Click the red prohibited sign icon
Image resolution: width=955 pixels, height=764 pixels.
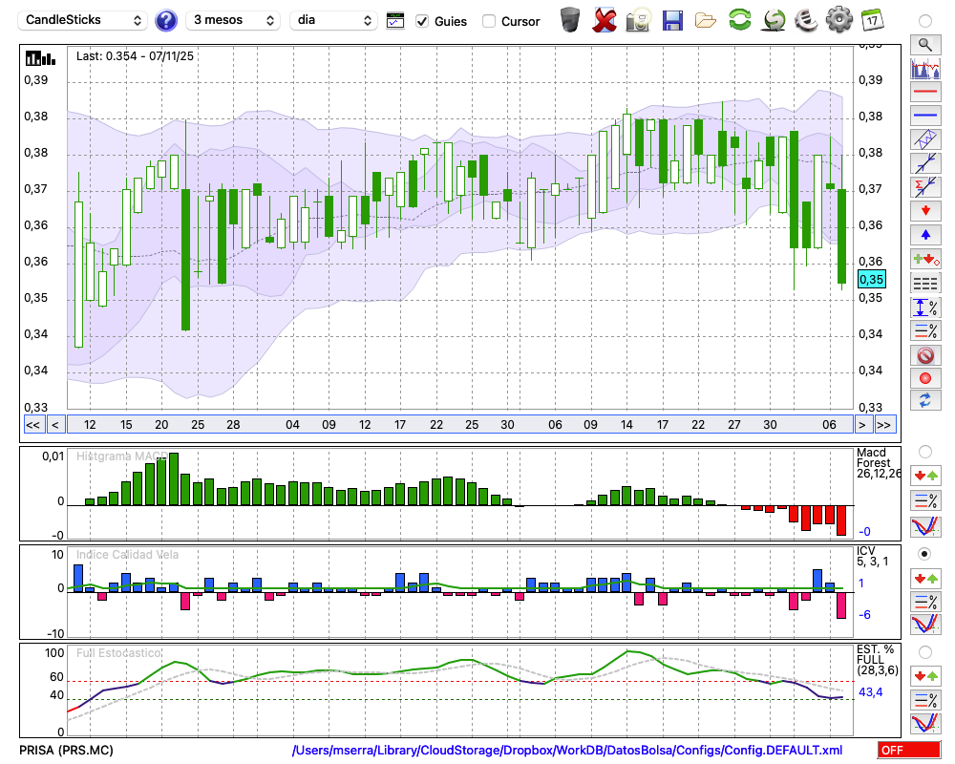925,354
